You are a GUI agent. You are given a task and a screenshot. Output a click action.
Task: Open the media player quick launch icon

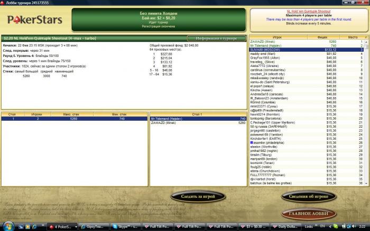pyautogui.click(x=27, y=227)
